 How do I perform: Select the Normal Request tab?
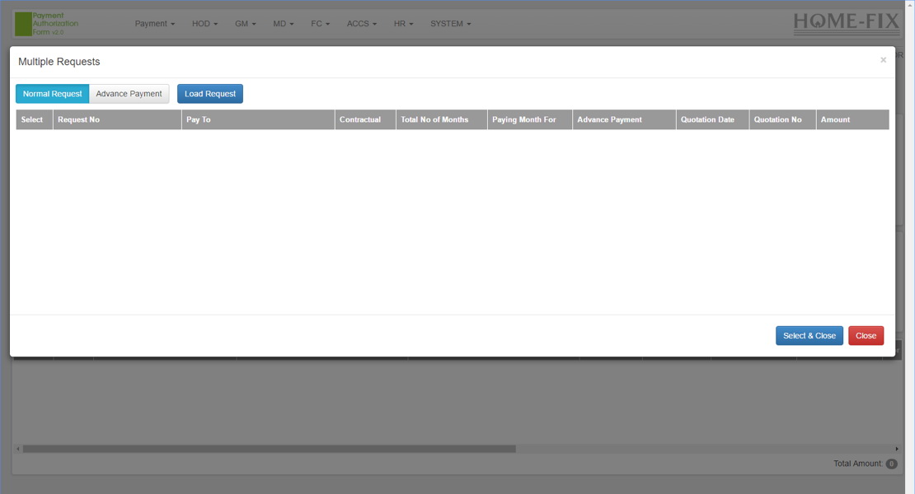(x=51, y=93)
